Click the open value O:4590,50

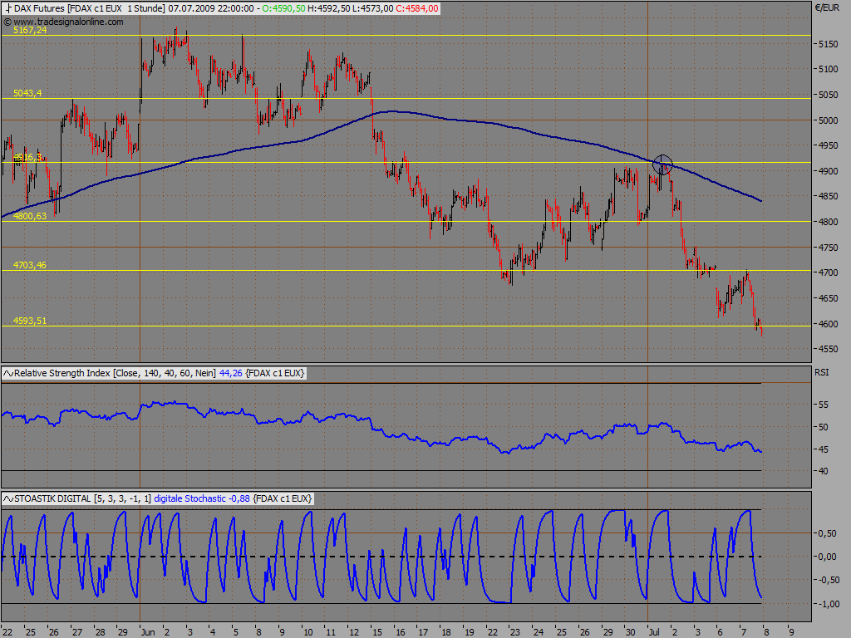[x=283, y=8]
